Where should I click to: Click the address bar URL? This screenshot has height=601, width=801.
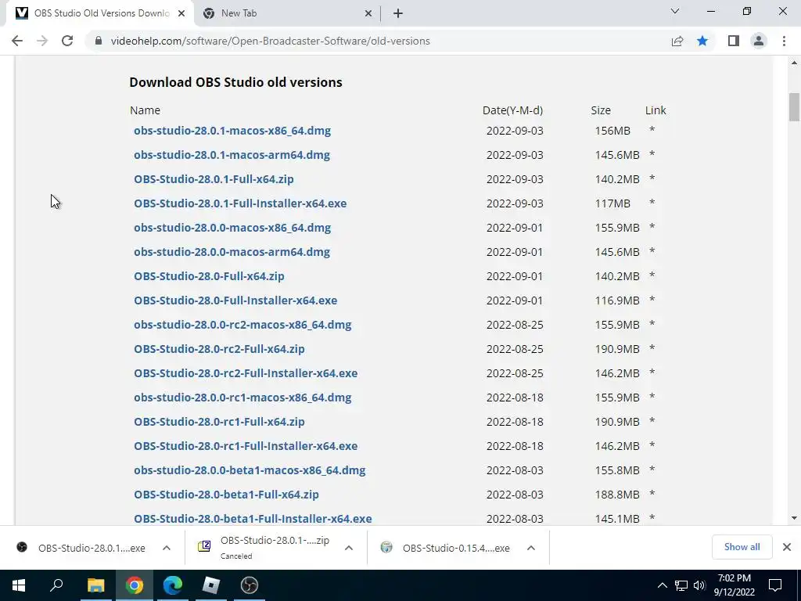(x=270, y=41)
